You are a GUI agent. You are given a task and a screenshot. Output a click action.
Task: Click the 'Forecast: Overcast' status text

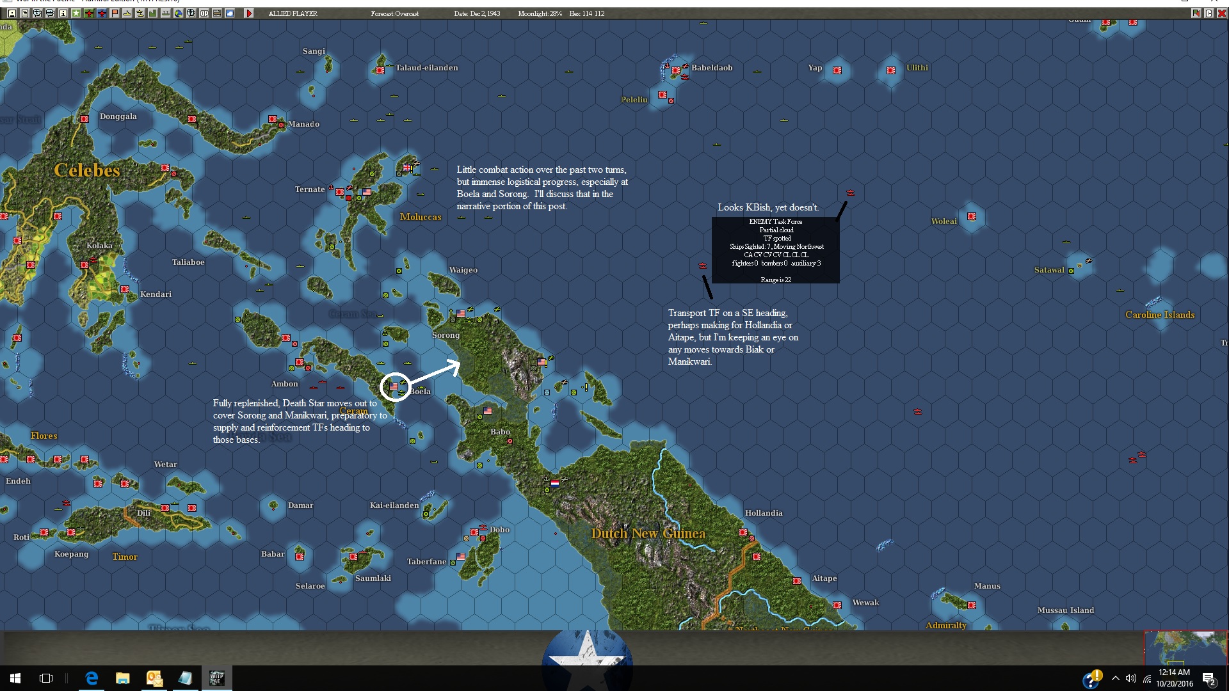coord(395,13)
